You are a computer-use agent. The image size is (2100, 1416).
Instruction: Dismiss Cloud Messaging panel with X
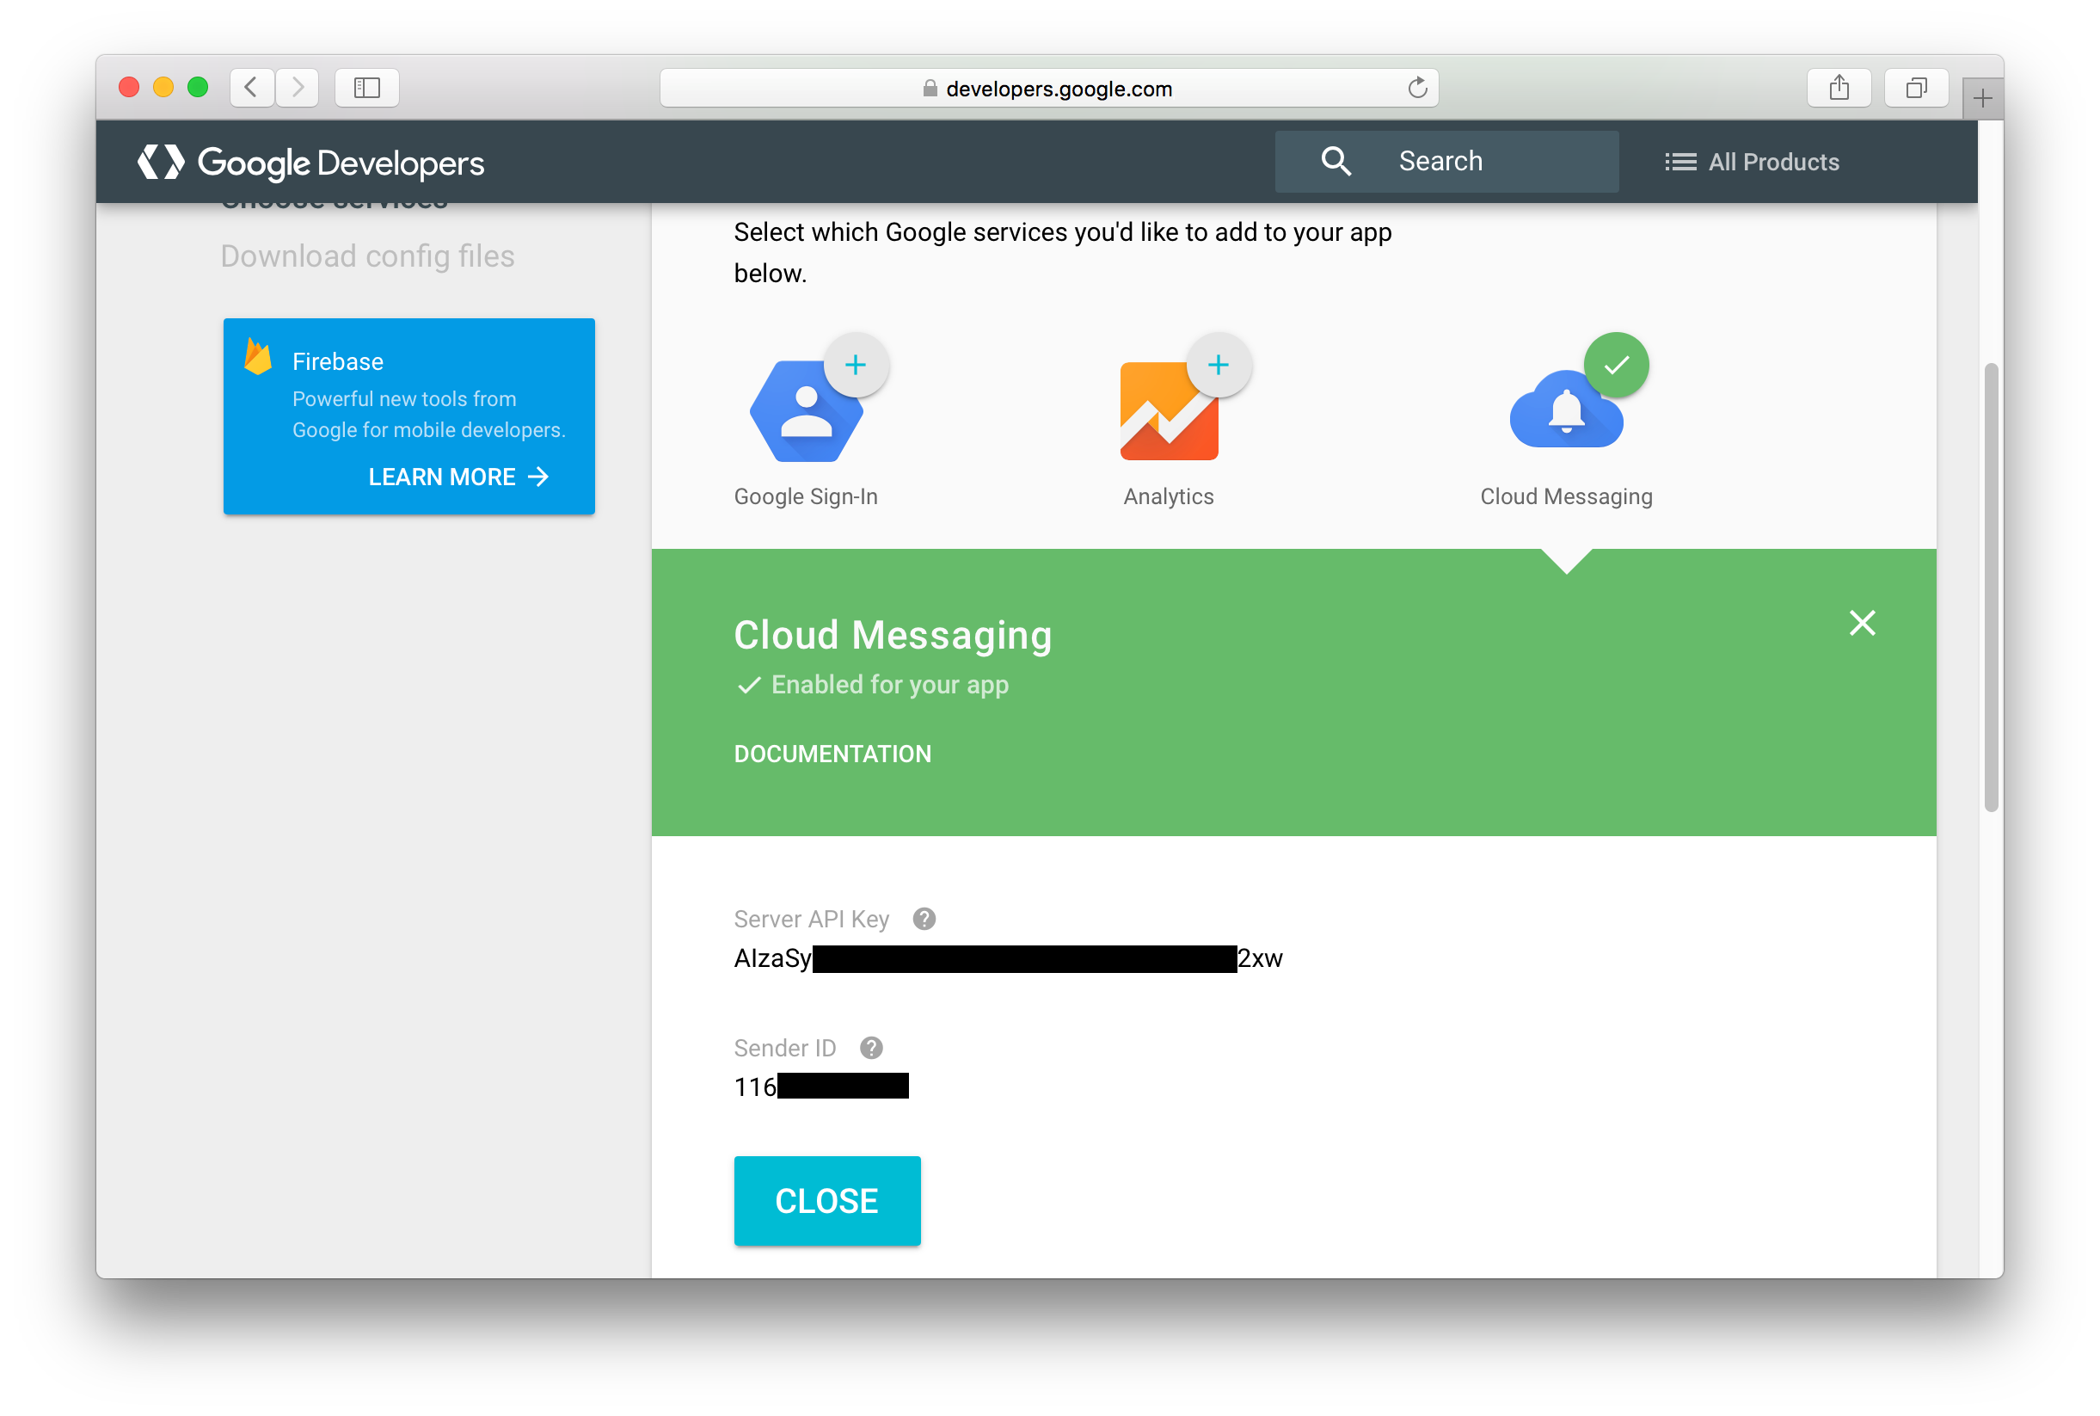pos(1862,622)
